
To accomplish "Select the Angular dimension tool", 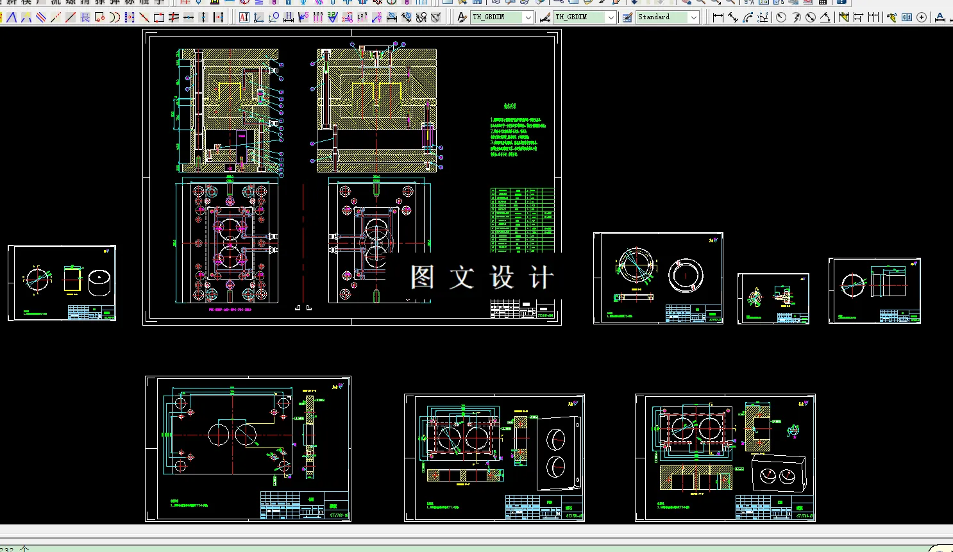I will [x=825, y=17].
